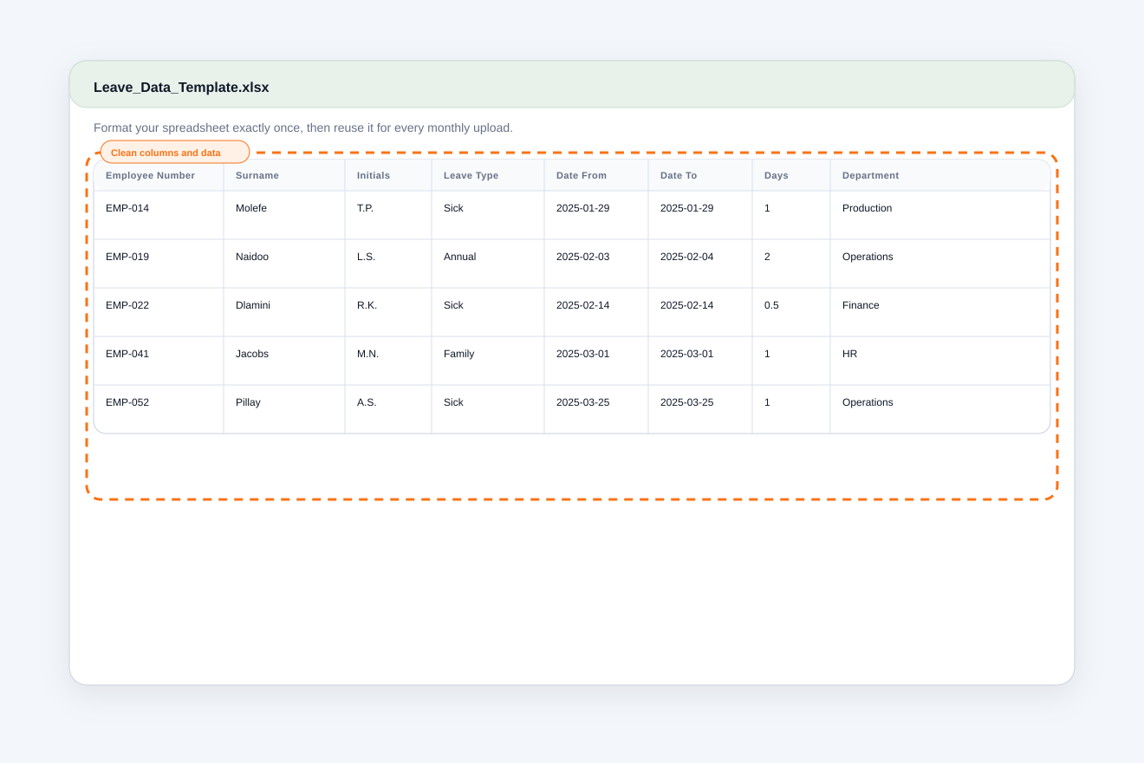Select the 0.5 days cell
1144x763 pixels.
coord(791,312)
